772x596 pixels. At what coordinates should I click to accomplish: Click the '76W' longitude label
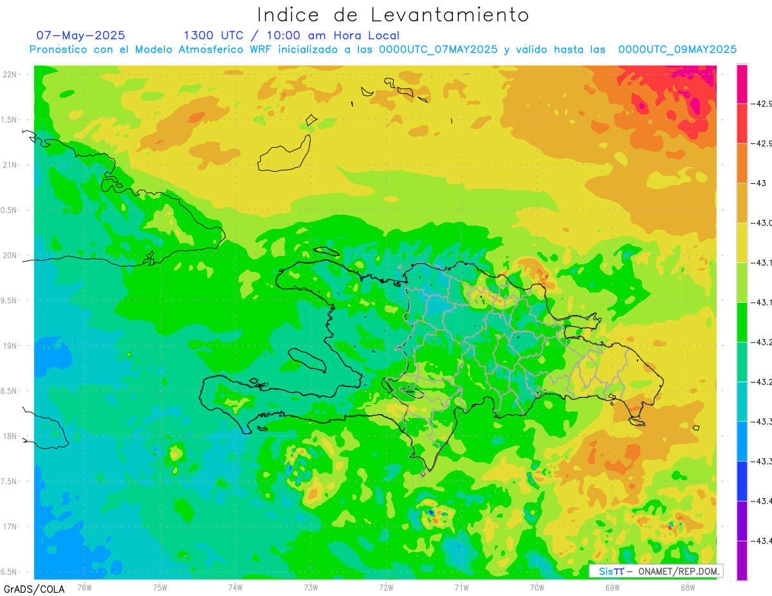point(84,587)
